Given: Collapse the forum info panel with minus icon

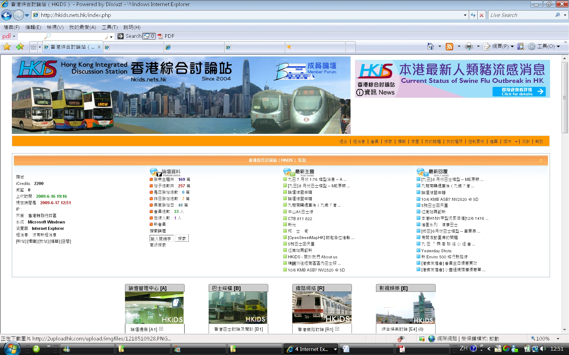Looking at the screenshot, I should tap(541, 161).
